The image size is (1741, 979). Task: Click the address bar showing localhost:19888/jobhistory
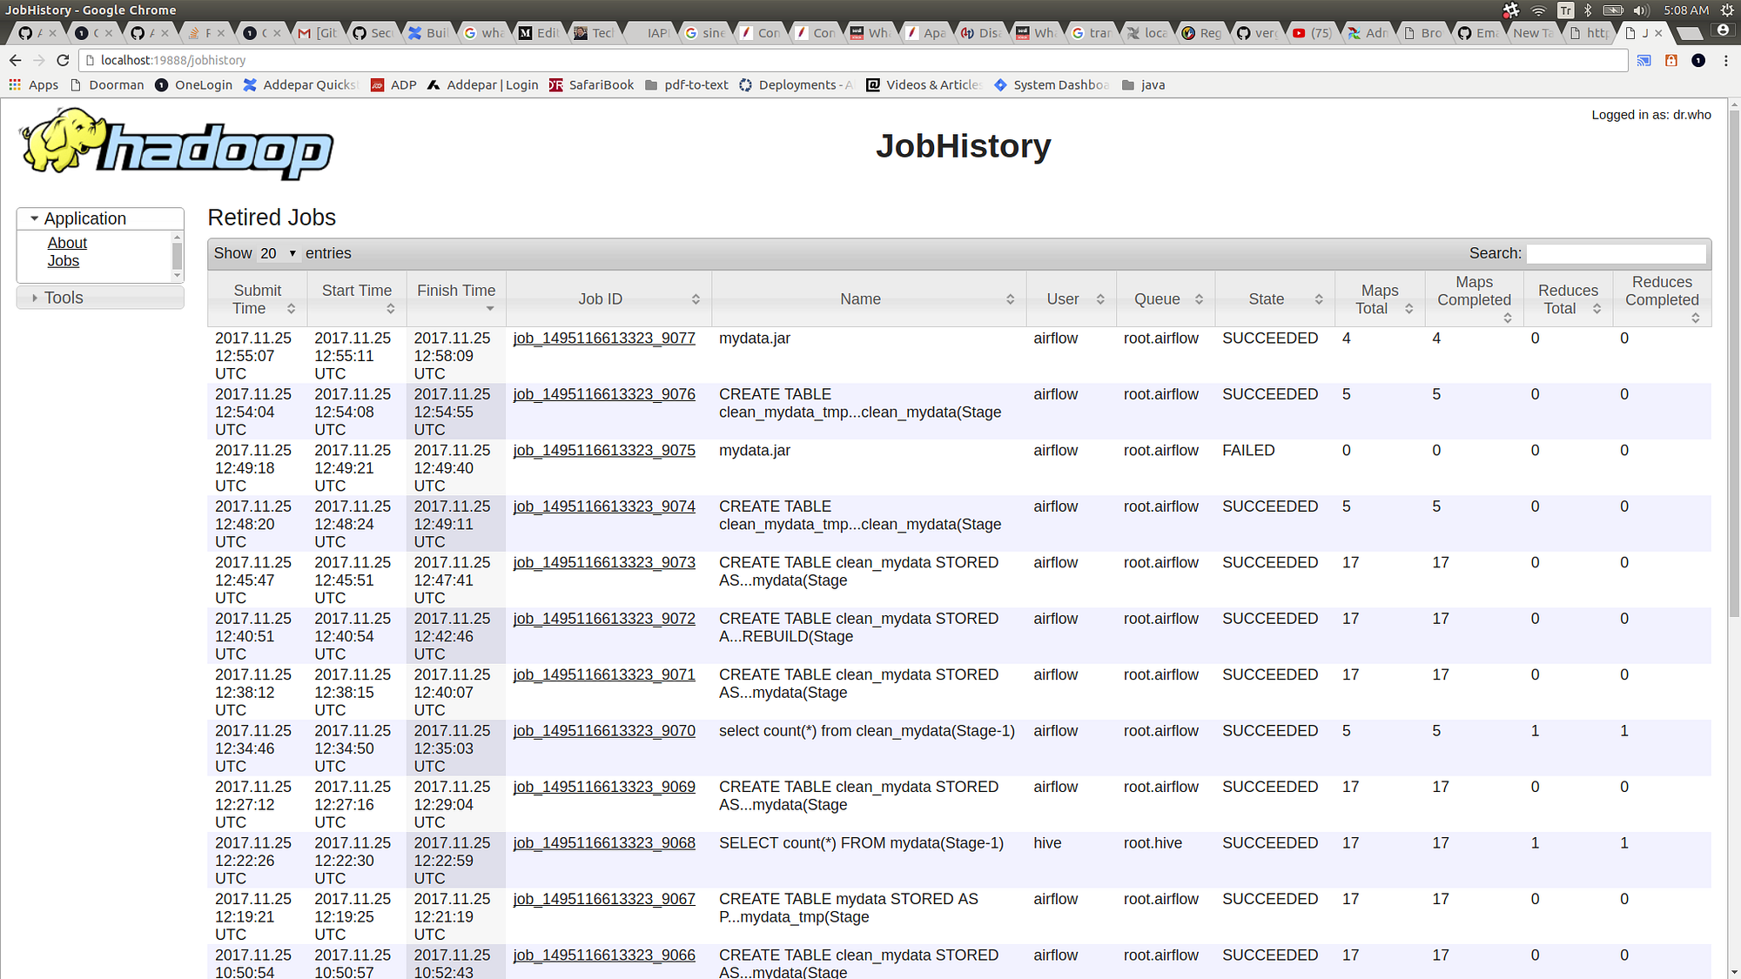853,60
